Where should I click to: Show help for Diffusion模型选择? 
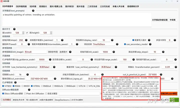29,90
